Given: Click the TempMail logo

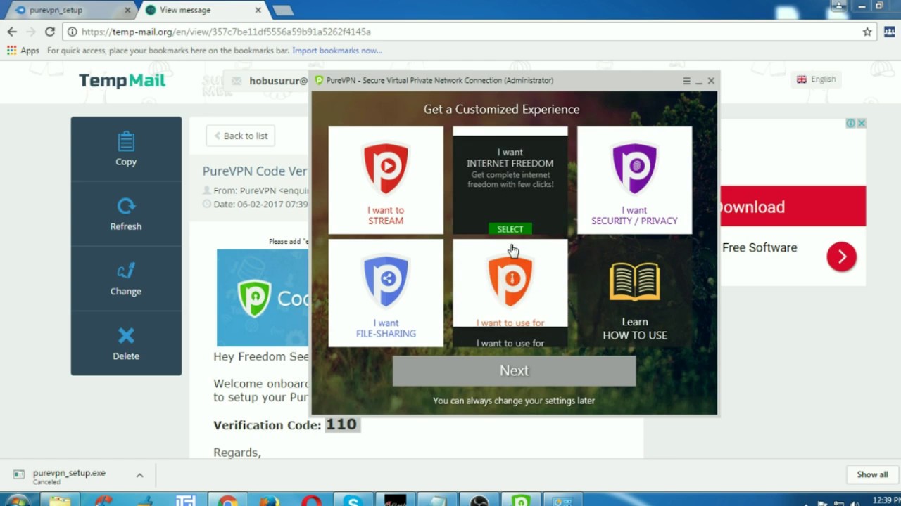Looking at the screenshot, I should tap(122, 80).
